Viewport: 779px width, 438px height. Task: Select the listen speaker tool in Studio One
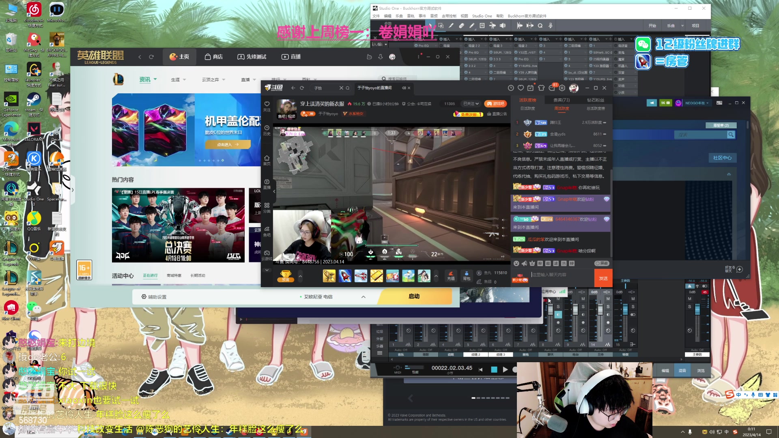(503, 26)
